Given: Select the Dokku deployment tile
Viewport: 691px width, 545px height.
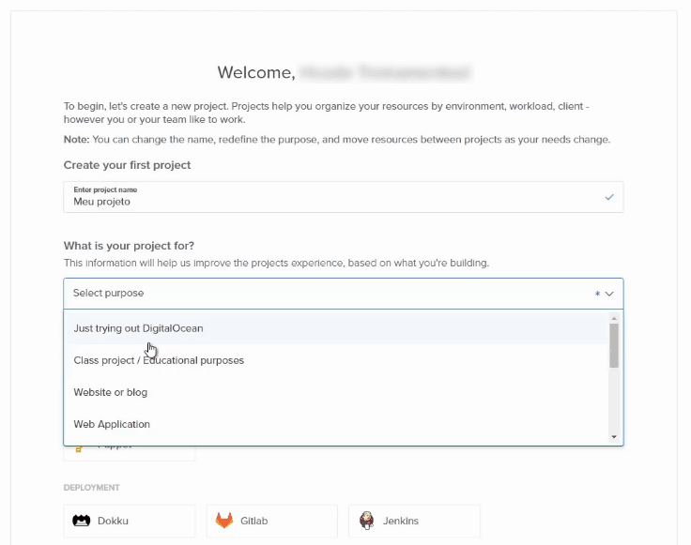Looking at the screenshot, I should click(x=130, y=521).
